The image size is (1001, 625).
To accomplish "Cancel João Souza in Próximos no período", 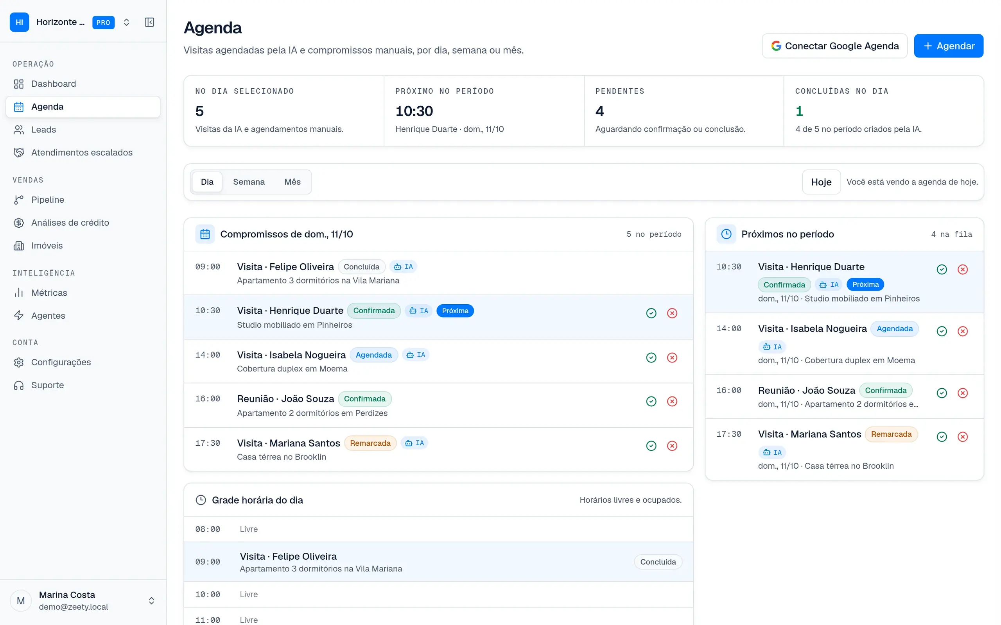I will point(963,393).
